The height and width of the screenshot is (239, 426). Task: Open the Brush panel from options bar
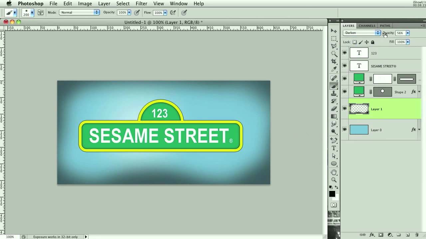[x=41, y=13]
